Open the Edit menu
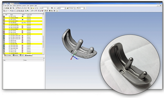 point(8,6)
